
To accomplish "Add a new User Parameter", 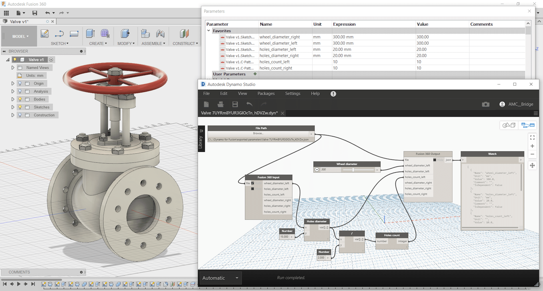I will (x=255, y=74).
